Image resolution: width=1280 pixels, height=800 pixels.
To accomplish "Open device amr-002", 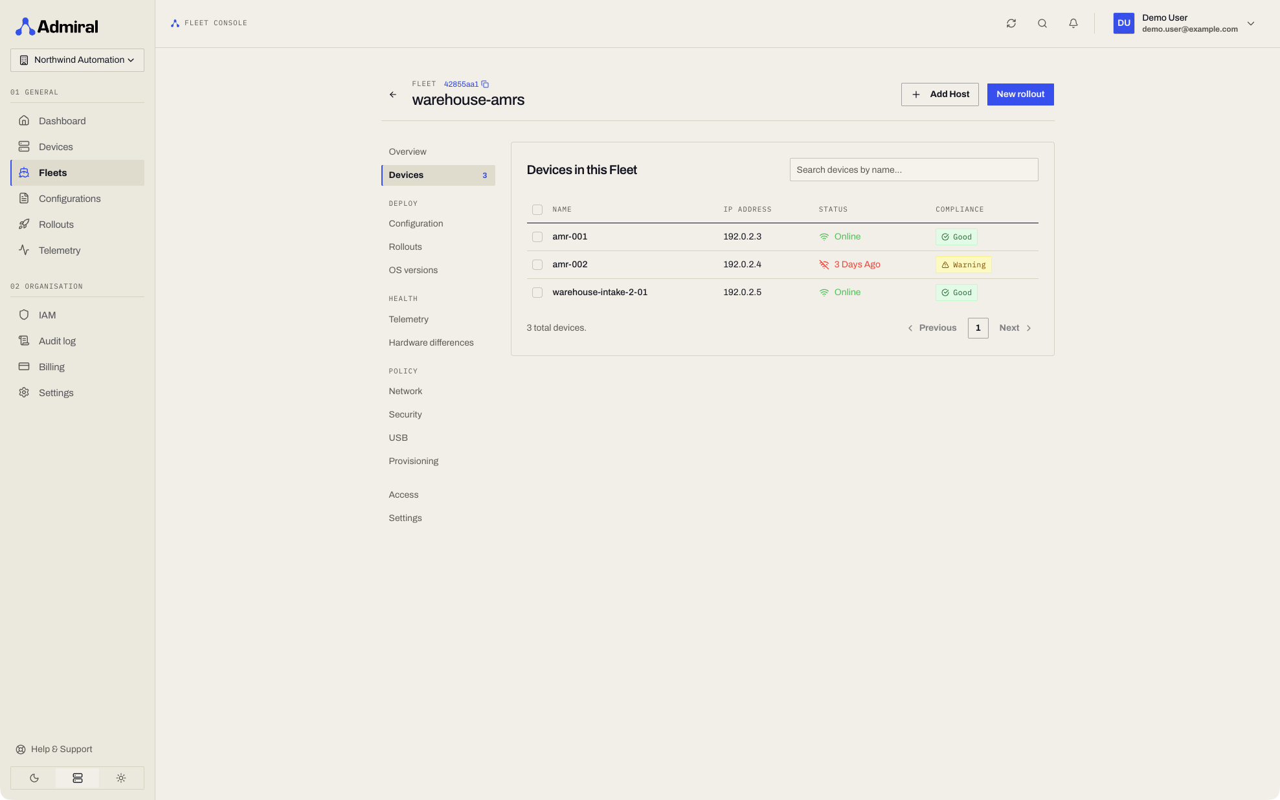I will (570, 265).
